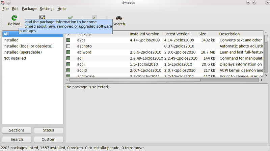Sort by Latest Version column header

[x=180, y=34]
